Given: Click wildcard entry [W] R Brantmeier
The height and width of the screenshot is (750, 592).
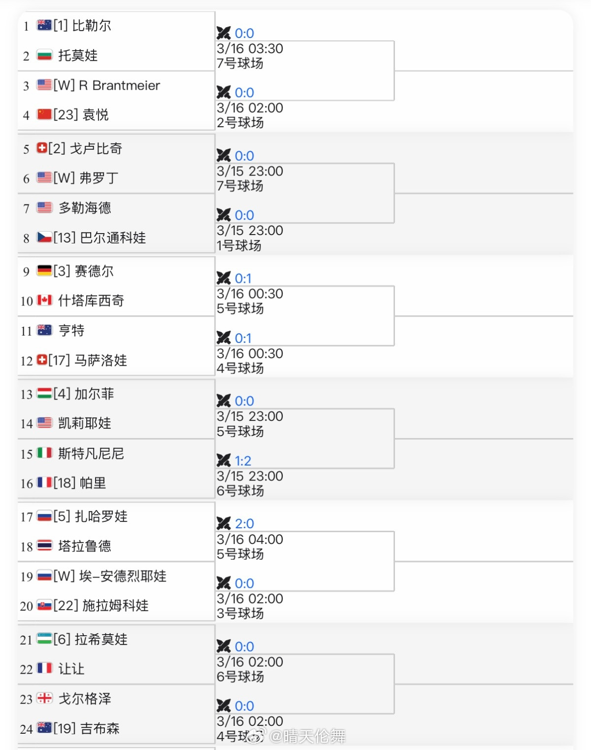Looking at the screenshot, I should (107, 85).
